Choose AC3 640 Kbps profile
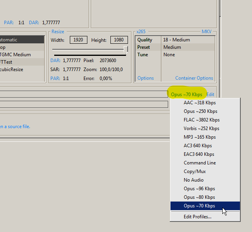Image resolution: width=252 pixels, height=232 pixels. click(205, 146)
